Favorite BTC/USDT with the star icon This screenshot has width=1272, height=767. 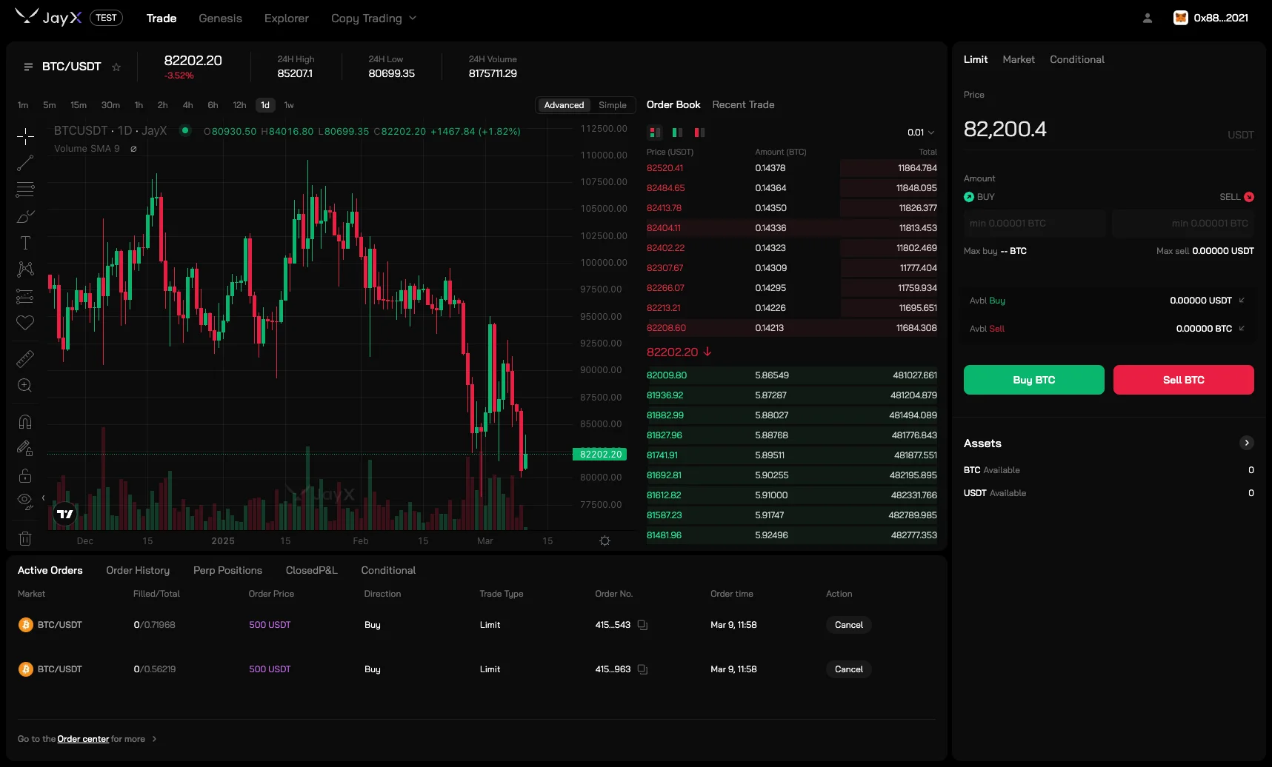pos(116,67)
